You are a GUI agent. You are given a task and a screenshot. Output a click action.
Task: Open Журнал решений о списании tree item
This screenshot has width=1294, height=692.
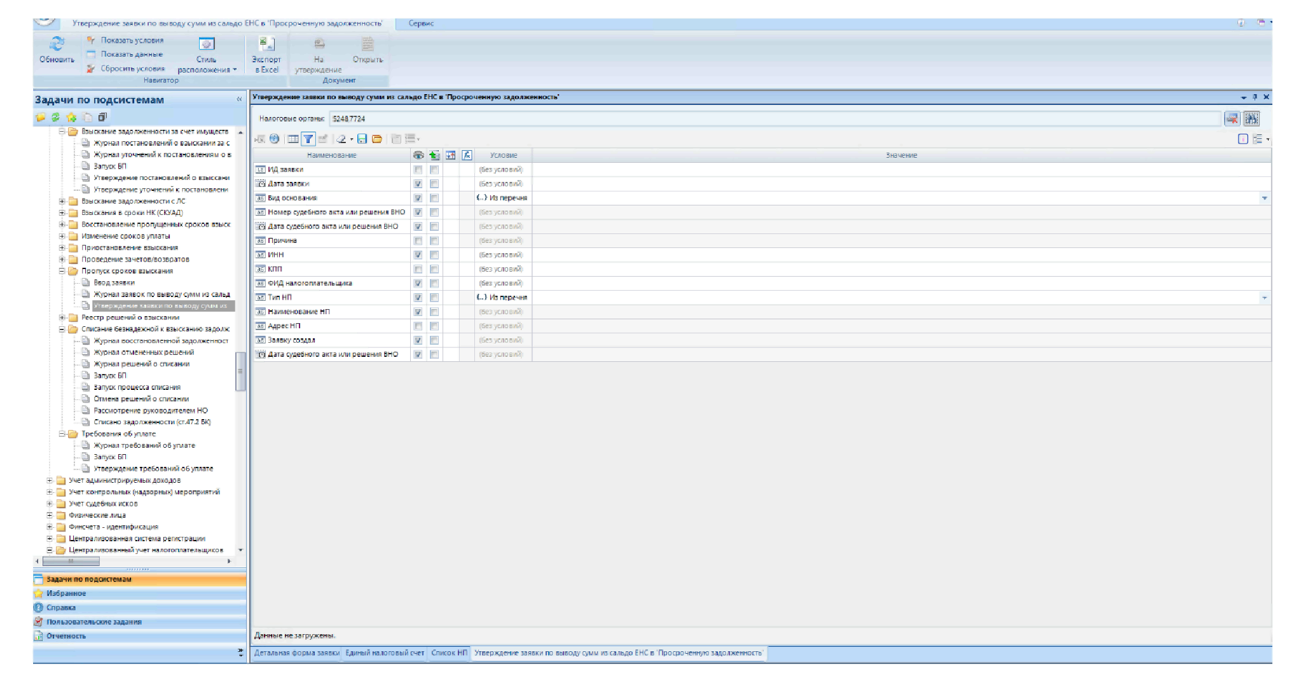tap(142, 364)
